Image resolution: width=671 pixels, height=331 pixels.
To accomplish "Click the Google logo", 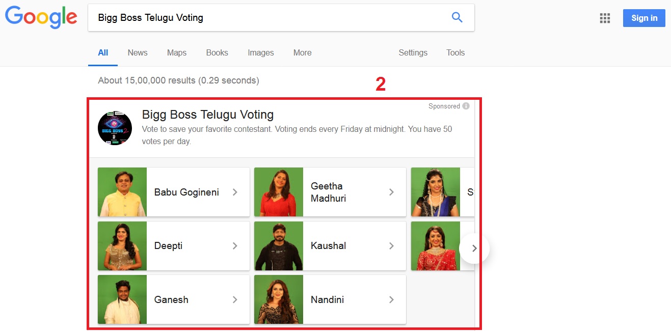I will tap(41, 17).
